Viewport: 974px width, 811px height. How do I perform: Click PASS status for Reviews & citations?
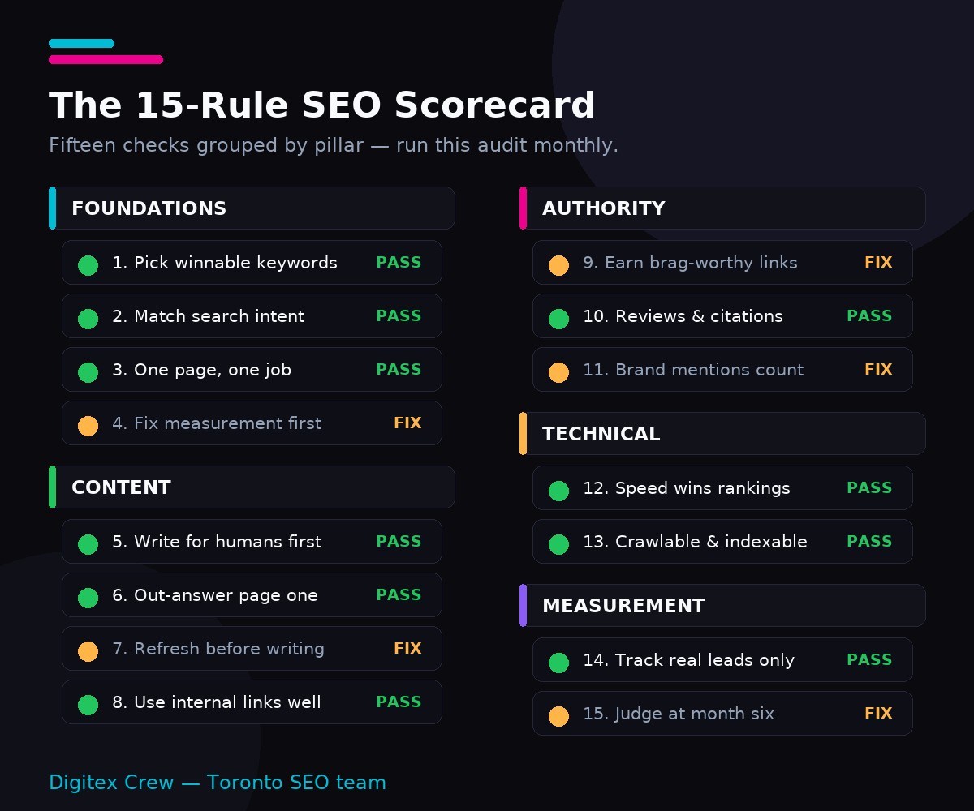pyautogui.click(x=869, y=316)
